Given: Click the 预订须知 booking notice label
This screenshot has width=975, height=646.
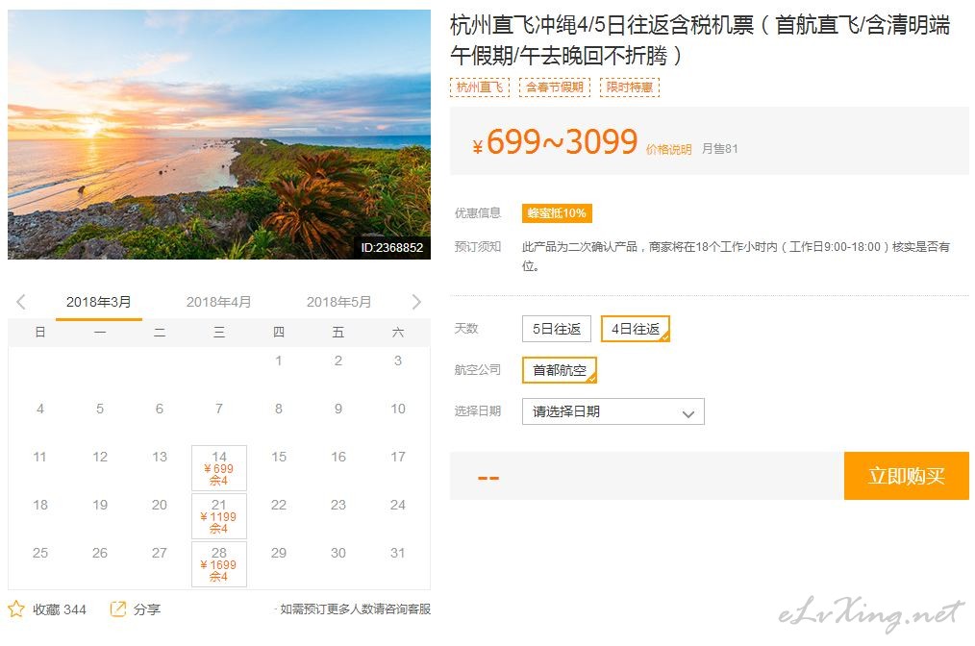Looking at the screenshot, I should [x=478, y=246].
